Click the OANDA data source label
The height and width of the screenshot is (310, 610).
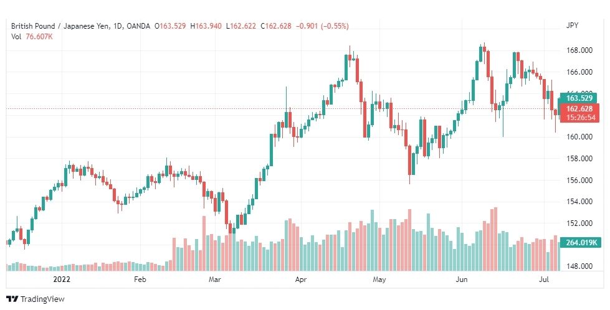138,26
